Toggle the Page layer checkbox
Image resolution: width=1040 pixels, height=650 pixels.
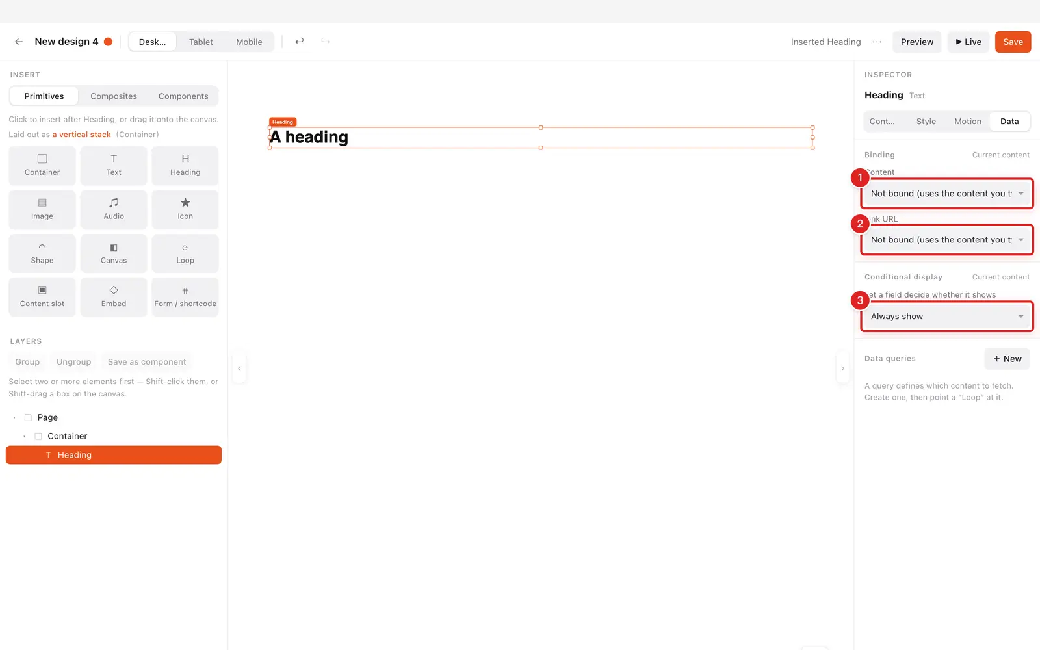(x=28, y=417)
